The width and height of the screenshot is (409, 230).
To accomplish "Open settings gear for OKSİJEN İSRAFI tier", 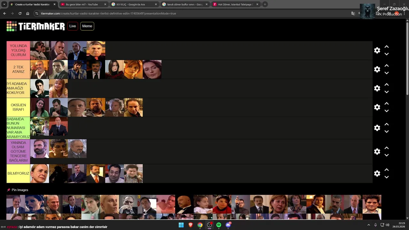I will (377, 107).
